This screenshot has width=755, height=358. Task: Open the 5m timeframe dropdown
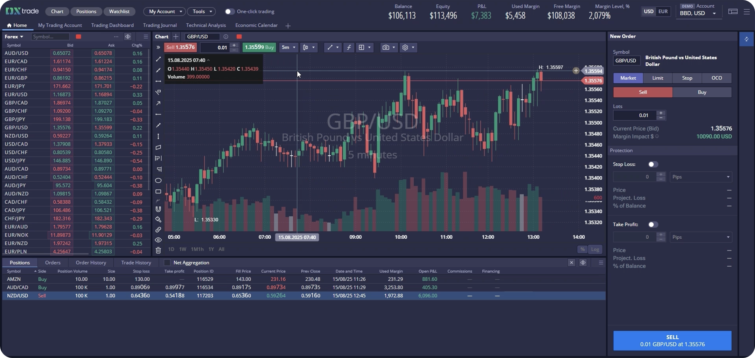[288, 48]
